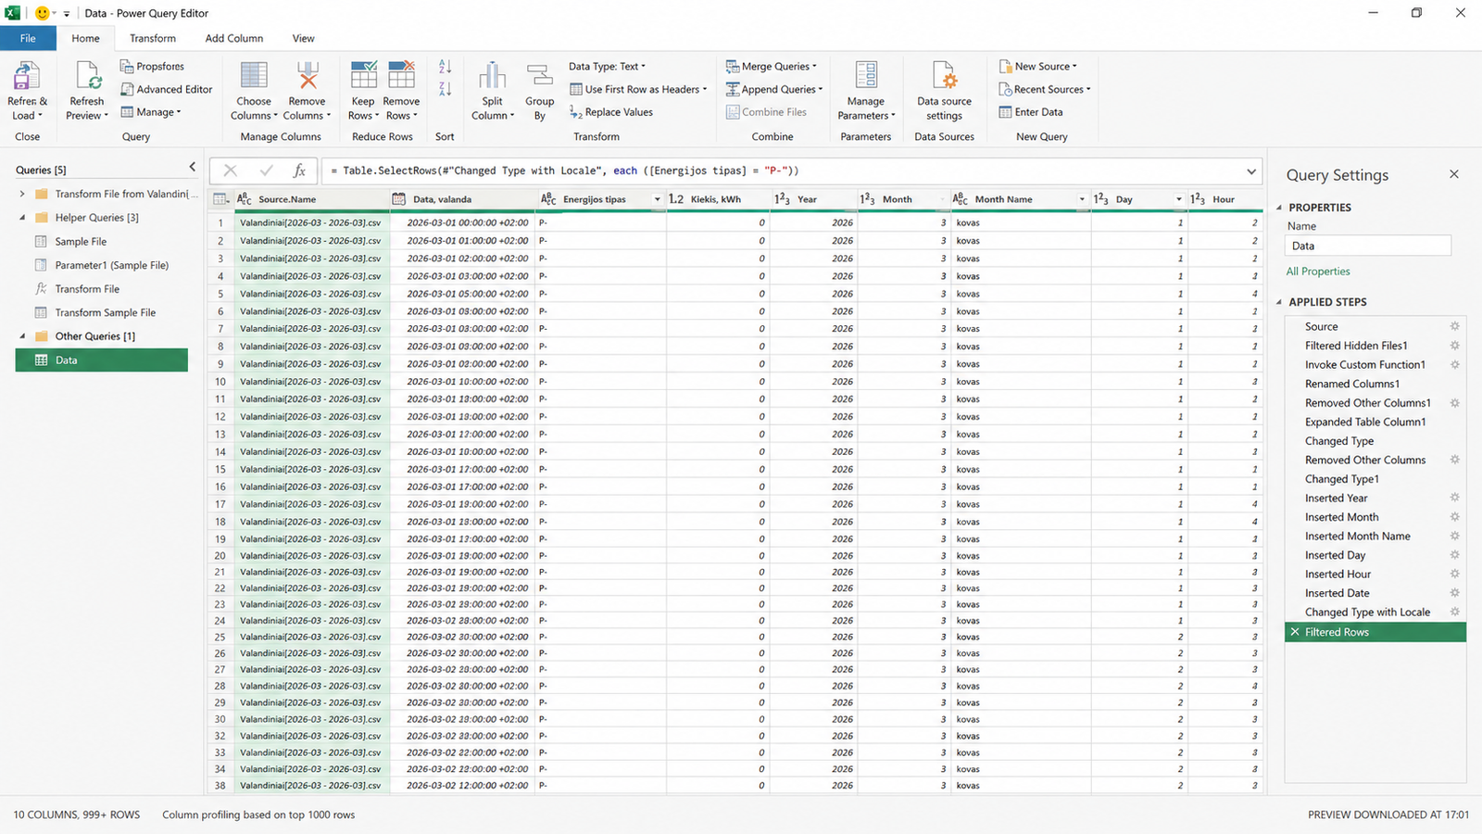Open gear settings for Inserted Year step
The width and height of the screenshot is (1482, 834).
coord(1454,498)
